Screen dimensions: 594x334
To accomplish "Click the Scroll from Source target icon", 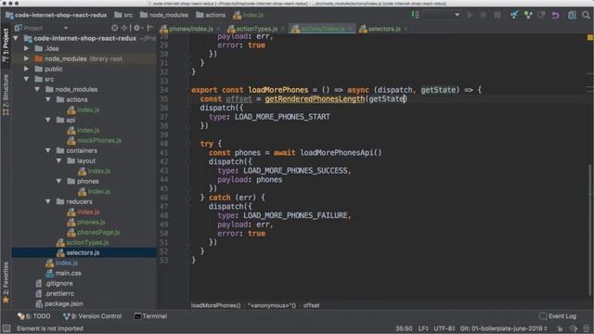I will (115, 28).
